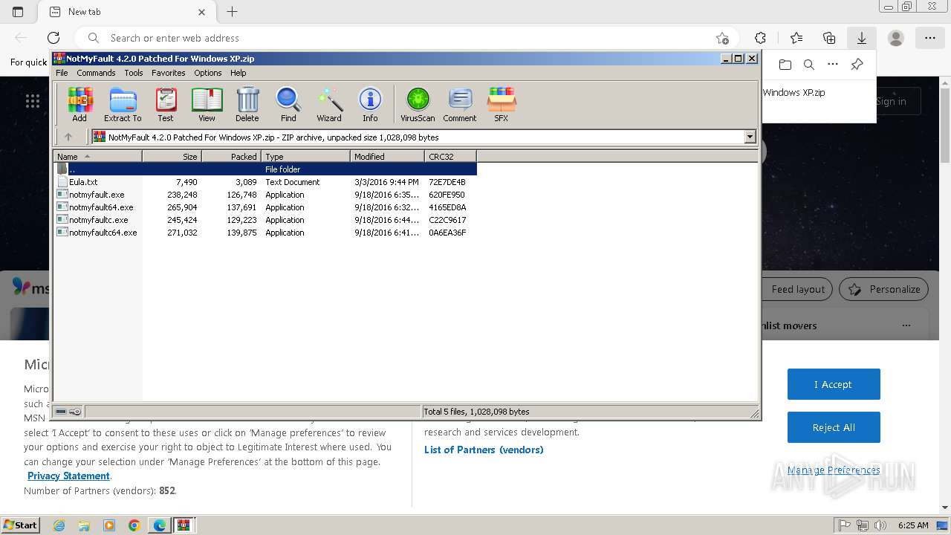
Task: Search downloads magnifier icon in panel
Action: pyautogui.click(x=809, y=65)
